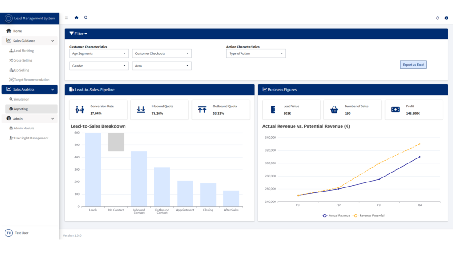Toggle Actual Revenue legend series

[x=336, y=216]
